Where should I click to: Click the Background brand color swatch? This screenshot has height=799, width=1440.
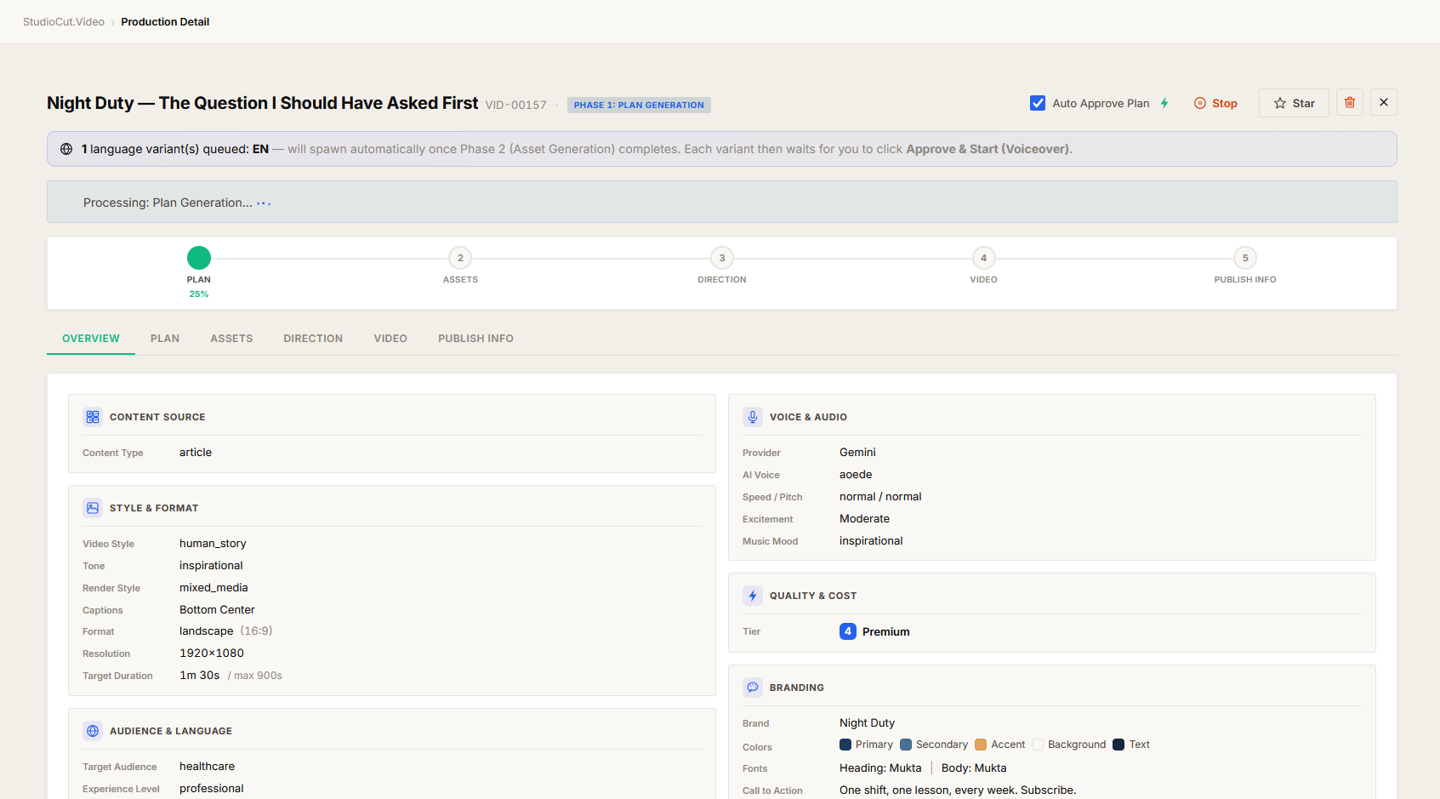click(1038, 745)
